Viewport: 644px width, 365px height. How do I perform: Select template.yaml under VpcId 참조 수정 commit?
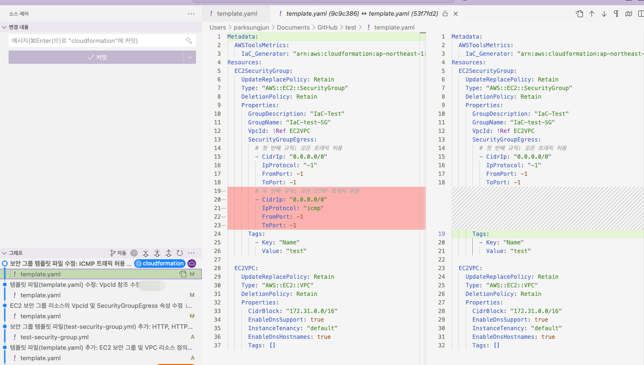pos(101,295)
